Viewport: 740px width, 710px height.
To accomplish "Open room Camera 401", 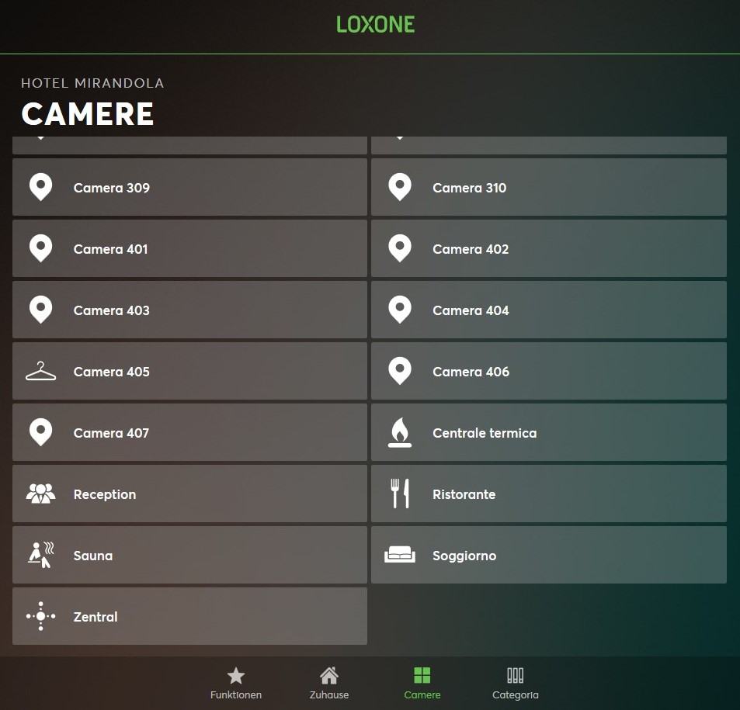I will pyautogui.click(x=189, y=249).
